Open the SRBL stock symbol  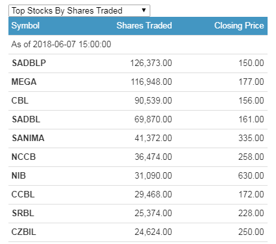23,213
